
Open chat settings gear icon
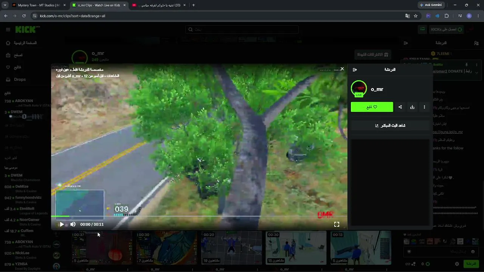click(457, 264)
